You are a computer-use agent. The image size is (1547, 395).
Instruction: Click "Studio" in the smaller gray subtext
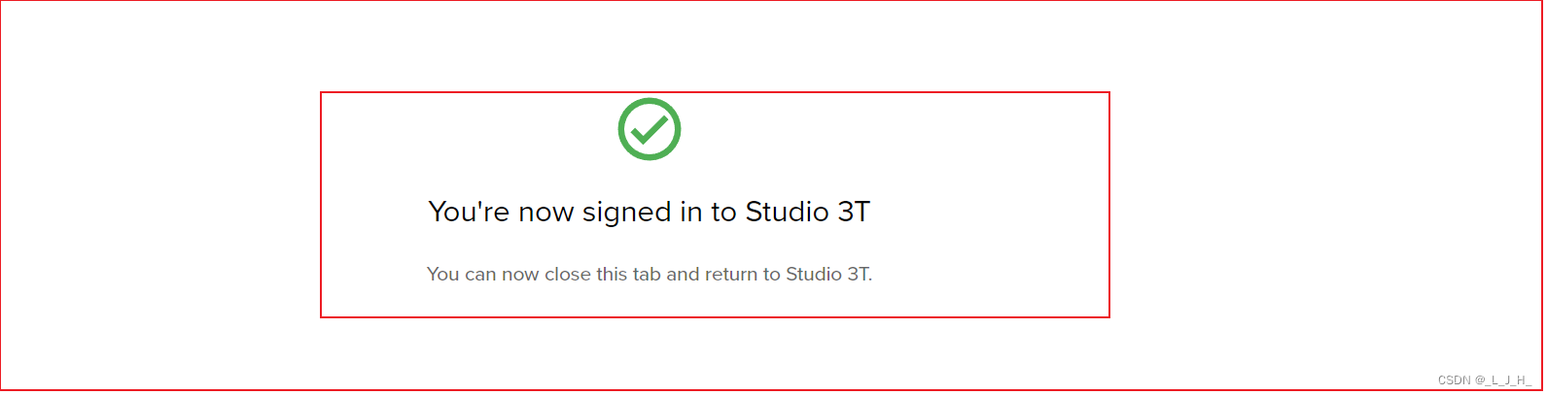pyautogui.click(x=814, y=275)
